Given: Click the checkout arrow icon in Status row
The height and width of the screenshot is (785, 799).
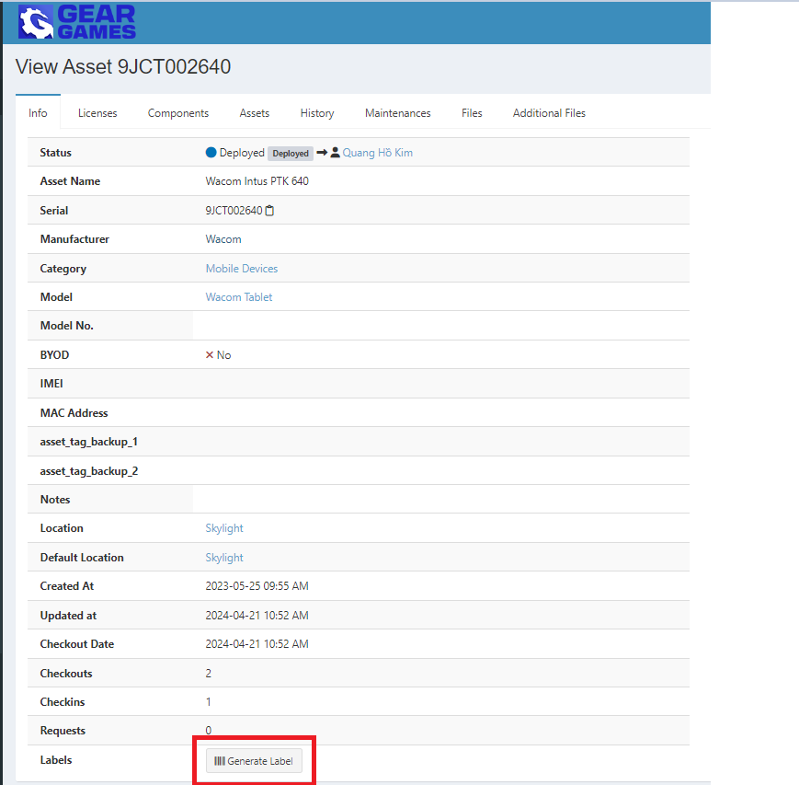Looking at the screenshot, I should click(x=322, y=153).
